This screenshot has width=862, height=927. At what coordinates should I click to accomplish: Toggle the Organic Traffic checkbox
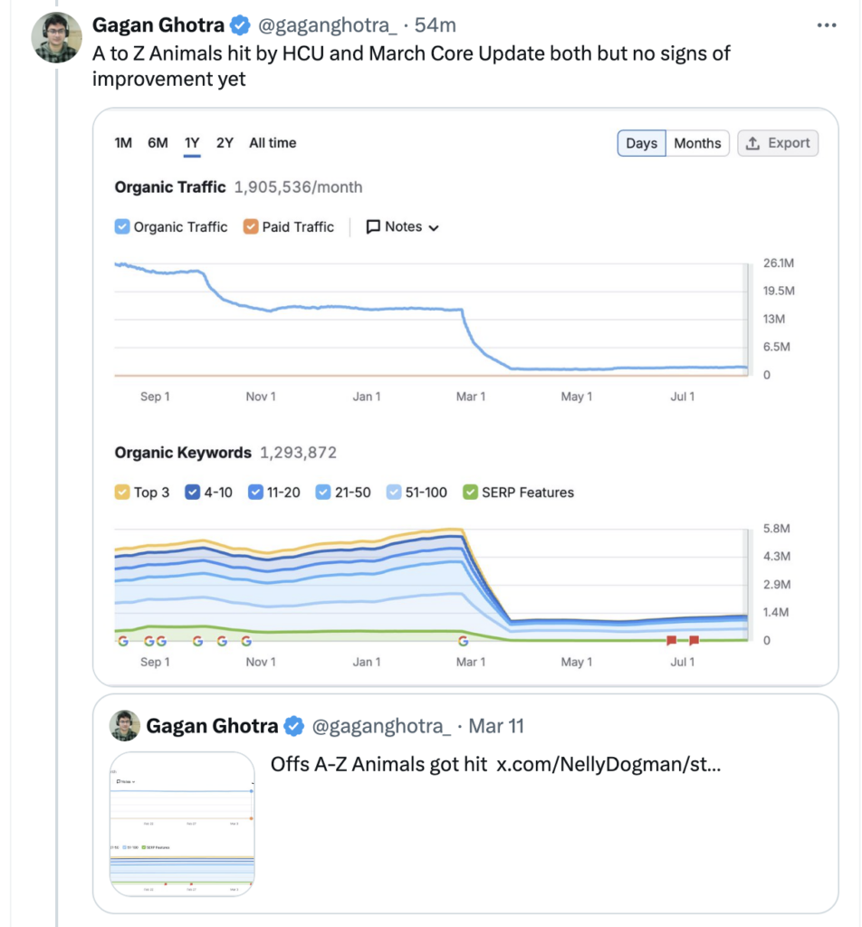point(122,227)
